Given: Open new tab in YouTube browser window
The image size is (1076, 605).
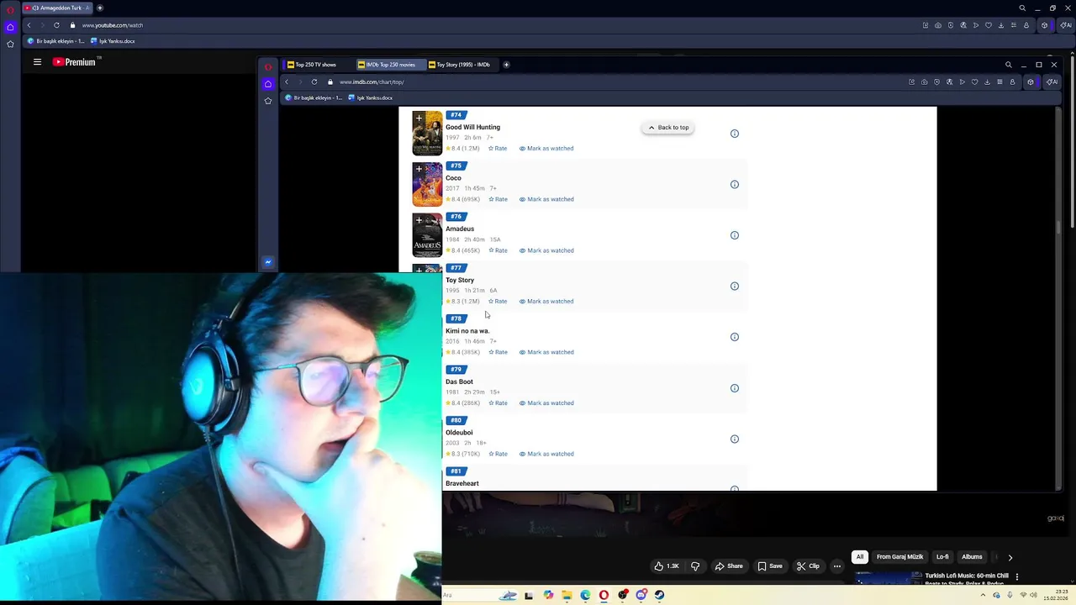Looking at the screenshot, I should (x=100, y=8).
